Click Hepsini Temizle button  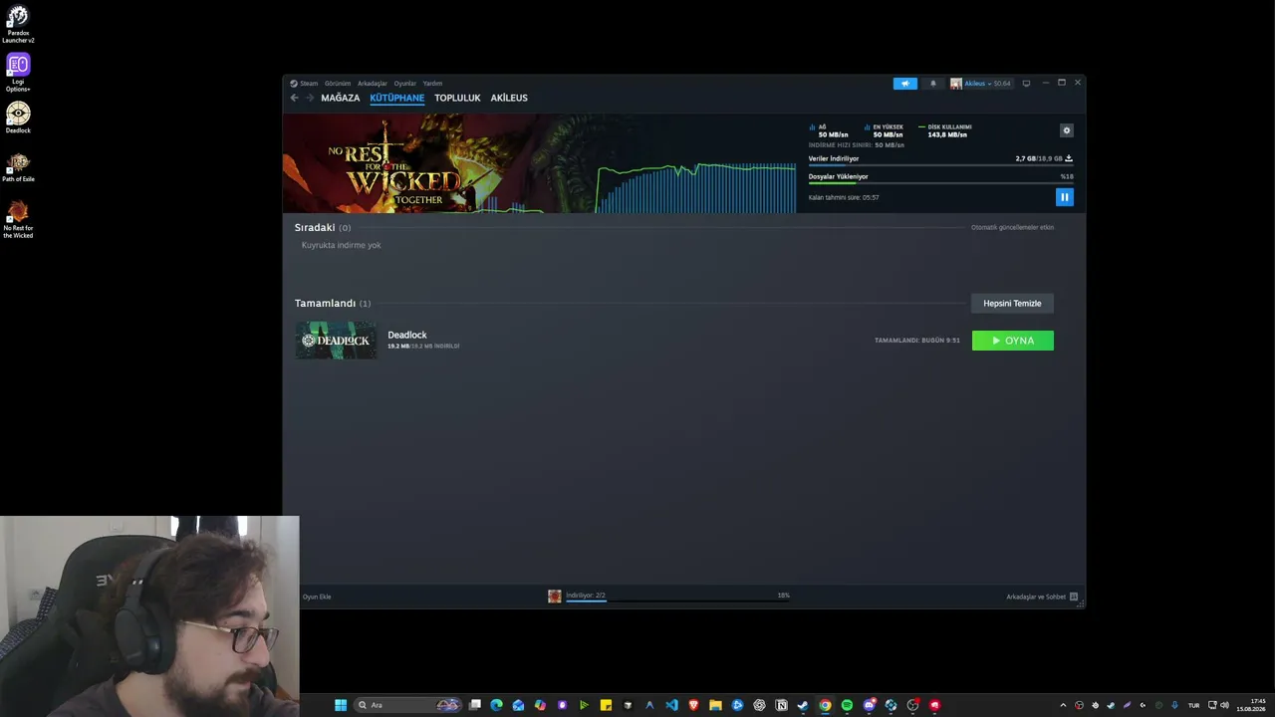coord(1012,303)
